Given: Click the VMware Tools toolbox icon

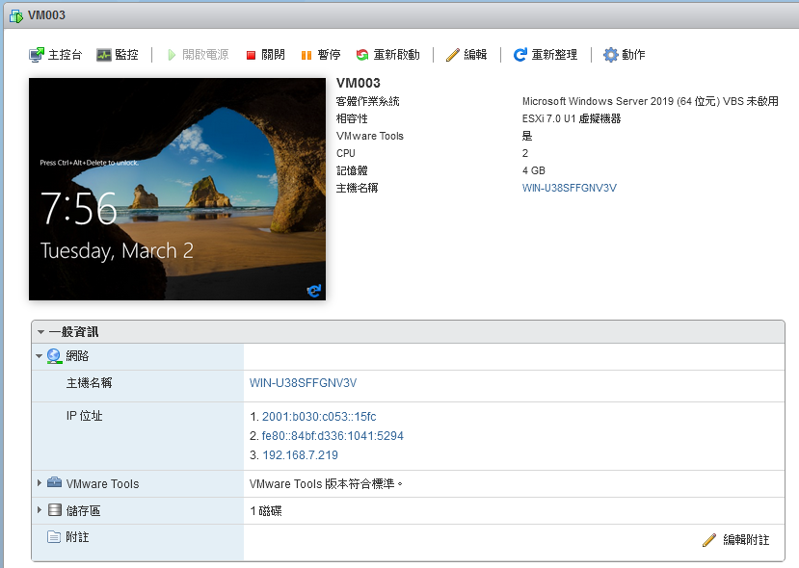Looking at the screenshot, I should (54, 482).
